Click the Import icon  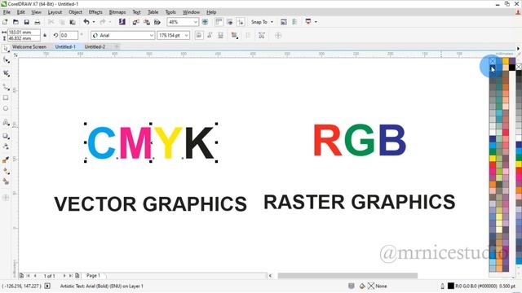pos(136,22)
